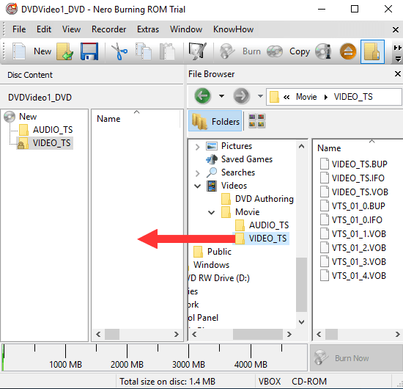Sort file list by Name column
This screenshot has width=403, height=389.
329,148
